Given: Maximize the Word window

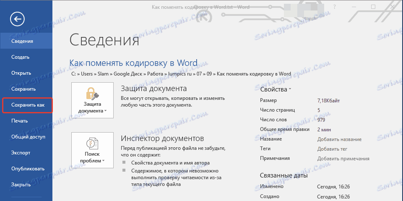Looking at the screenshot, I should coord(373,7).
